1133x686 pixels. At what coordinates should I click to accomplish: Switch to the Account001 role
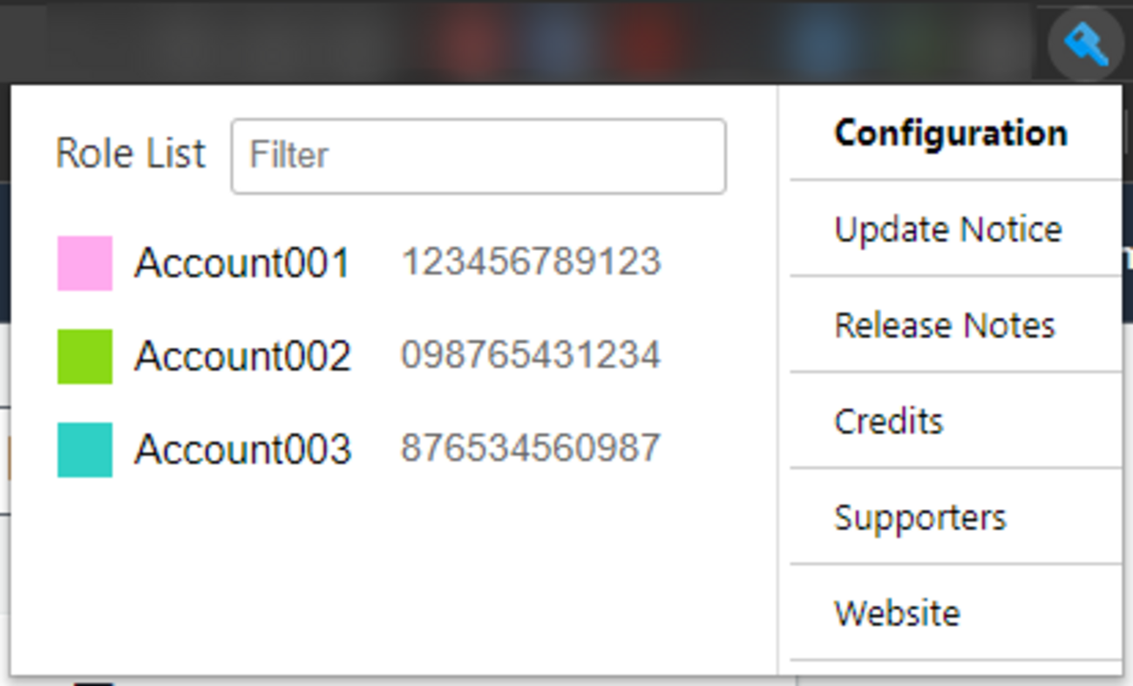(x=241, y=263)
